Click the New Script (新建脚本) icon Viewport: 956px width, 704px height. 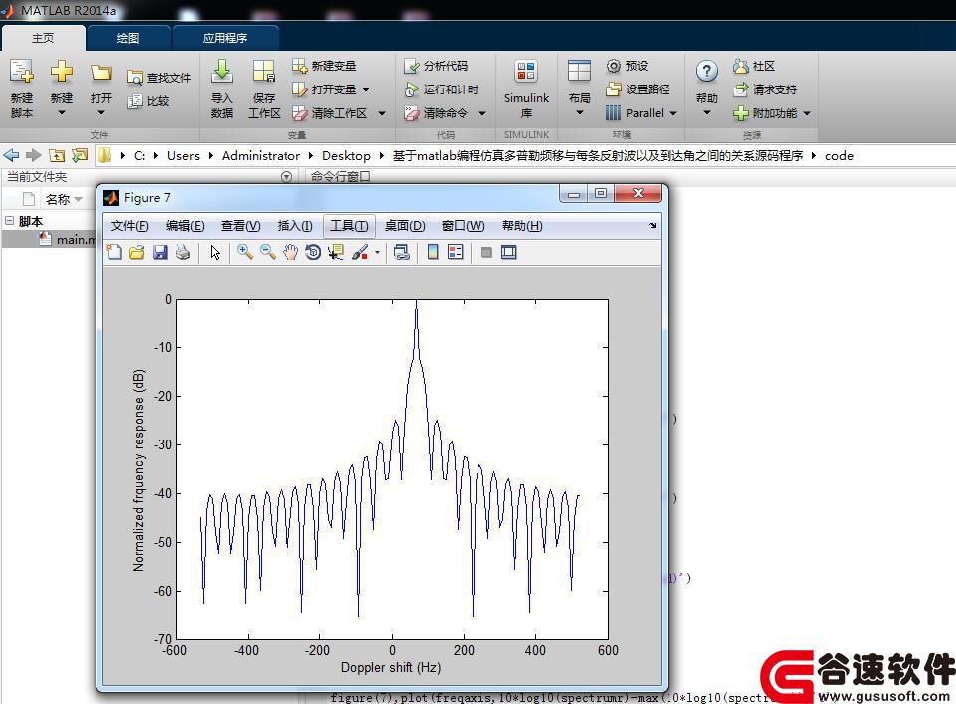[x=21, y=72]
